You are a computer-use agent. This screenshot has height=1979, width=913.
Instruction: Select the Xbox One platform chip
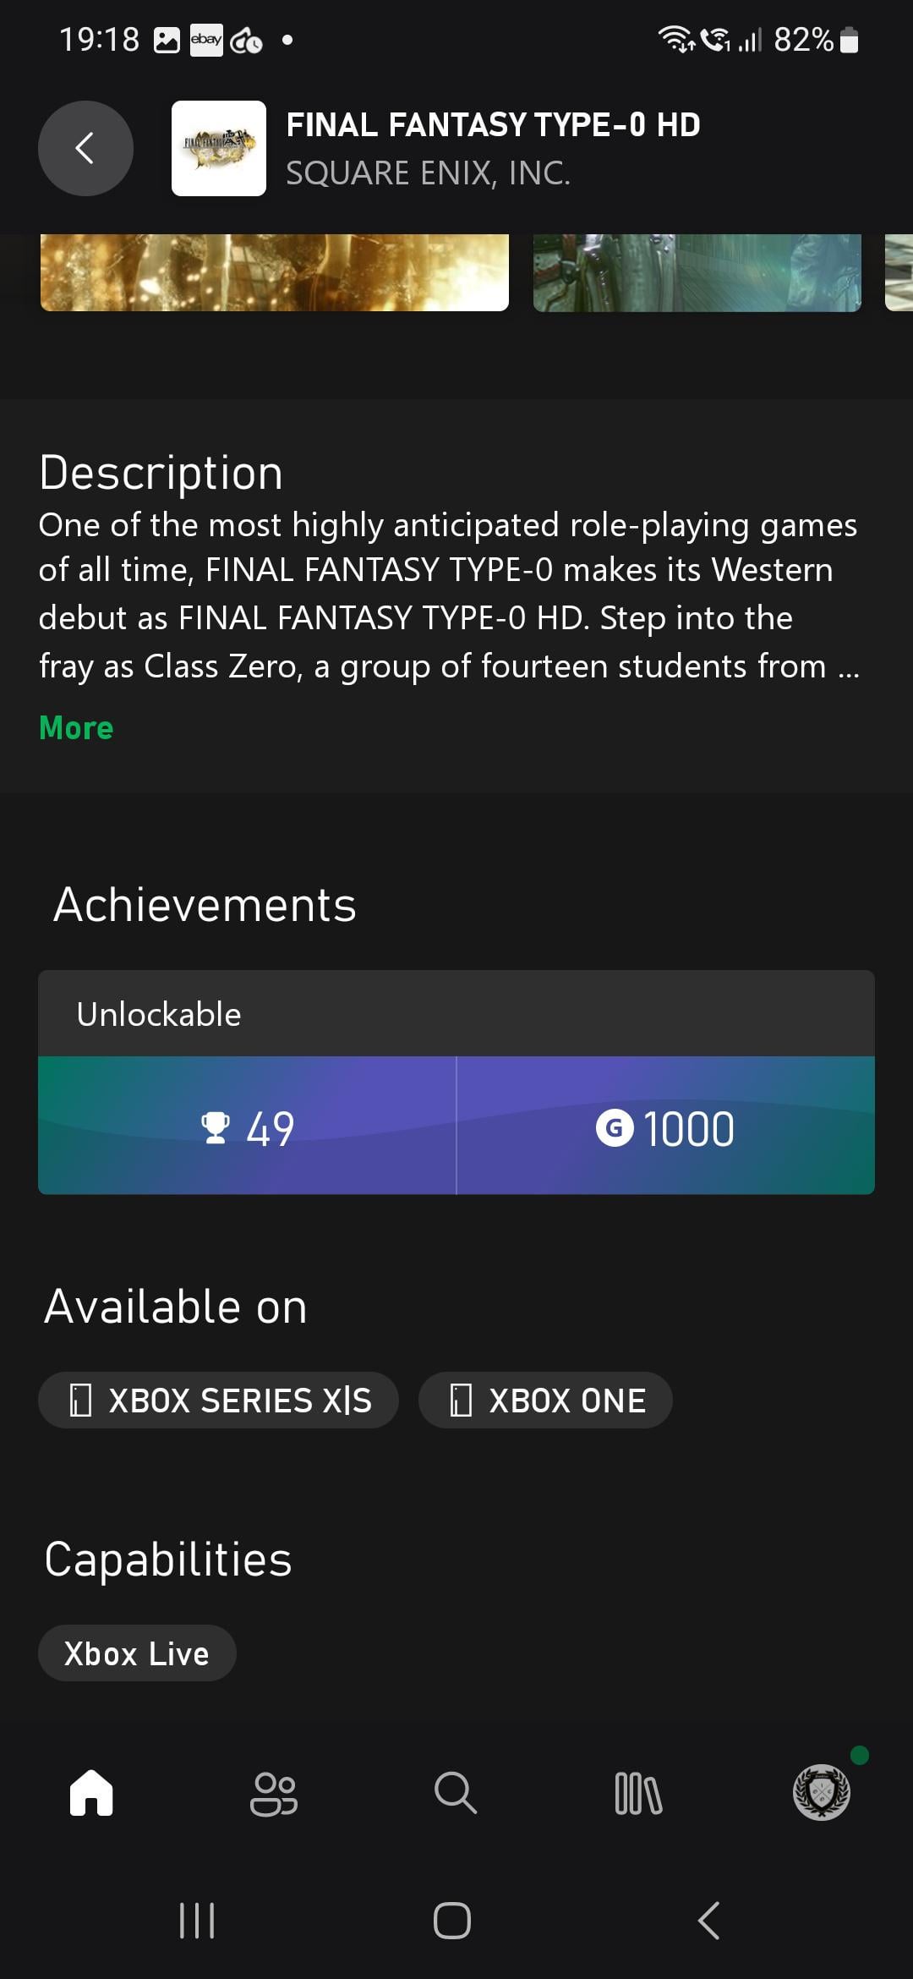(x=546, y=1401)
